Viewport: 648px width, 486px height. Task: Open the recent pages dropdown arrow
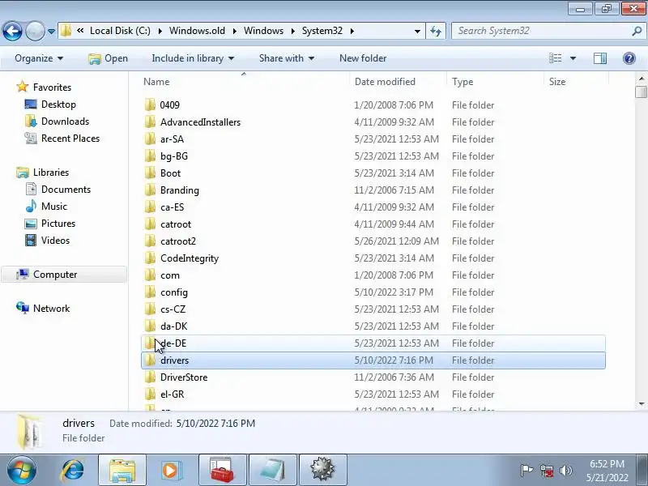point(51,31)
